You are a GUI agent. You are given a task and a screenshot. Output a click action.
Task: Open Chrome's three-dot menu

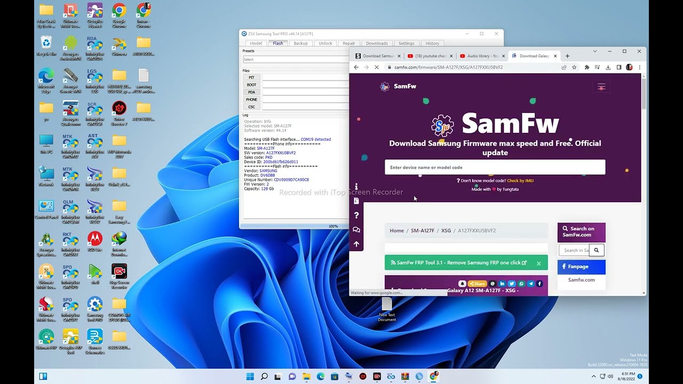[639, 67]
